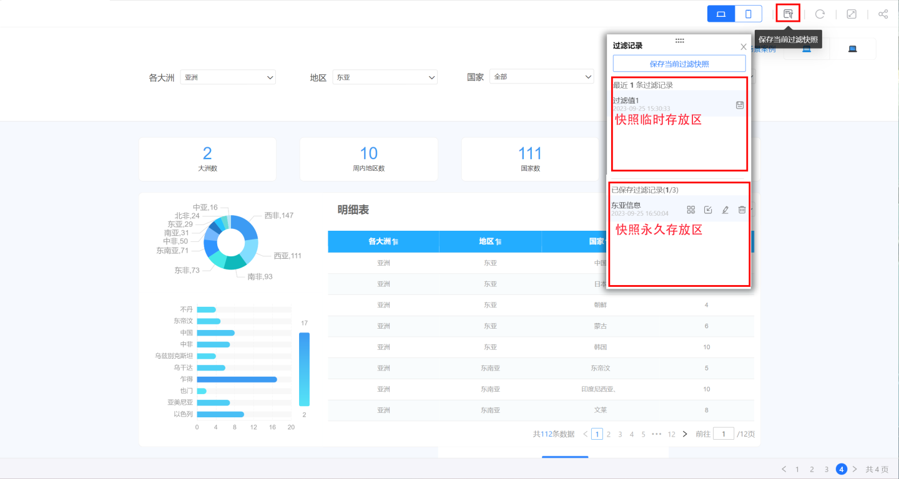Viewport: 899px width, 479px height.
Task: Click the fullscreen expand icon
Action: 852,14
